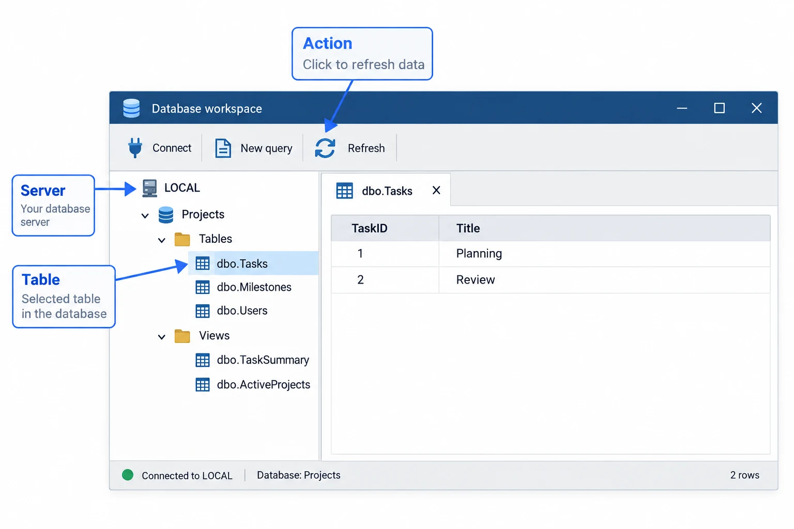The image size is (794, 529).
Task: Click the Projects database icon
Action: click(x=166, y=215)
